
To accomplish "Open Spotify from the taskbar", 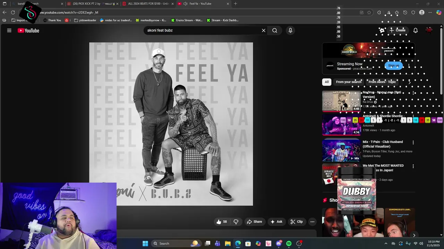I will tap(289, 243).
